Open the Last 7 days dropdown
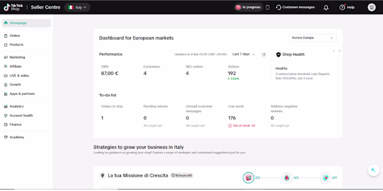 click(x=244, y=54)
